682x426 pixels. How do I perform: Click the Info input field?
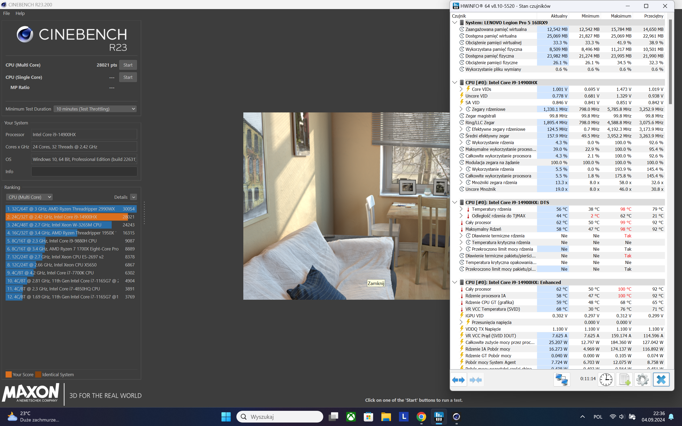point(84,172)
